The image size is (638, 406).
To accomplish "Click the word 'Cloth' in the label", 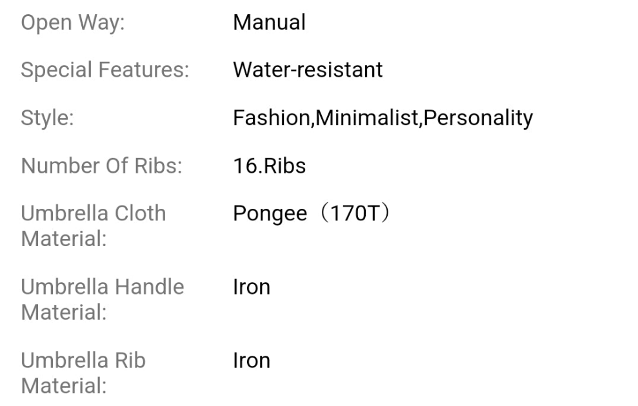I will click(140, 213).
